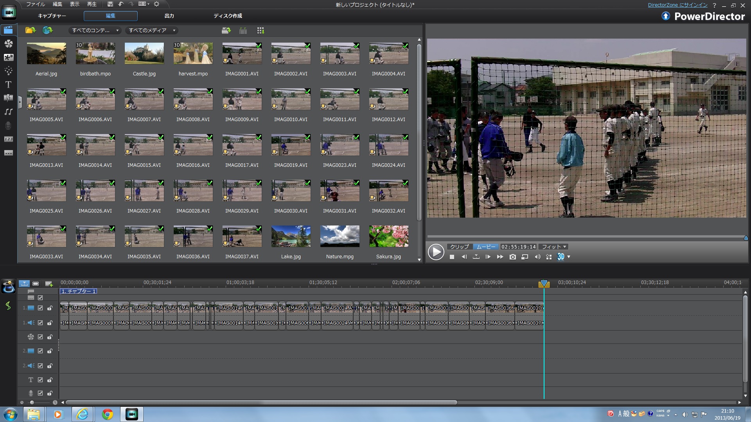Toggle the title track checkbox
The width and height of the screenshot is (751, 422).
coord(40,380)
